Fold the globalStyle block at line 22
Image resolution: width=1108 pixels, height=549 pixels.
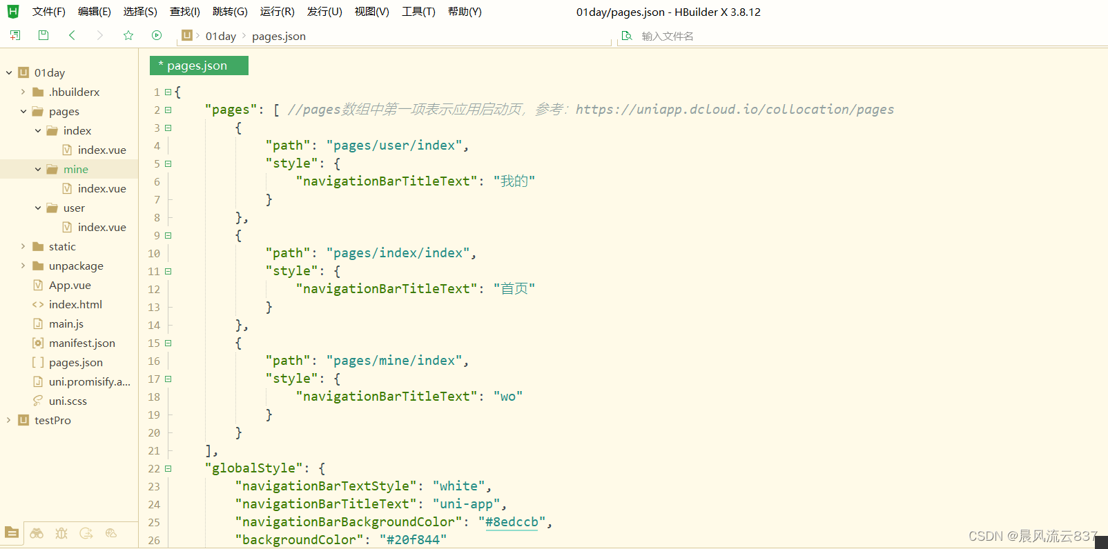(x=168, y=468)
